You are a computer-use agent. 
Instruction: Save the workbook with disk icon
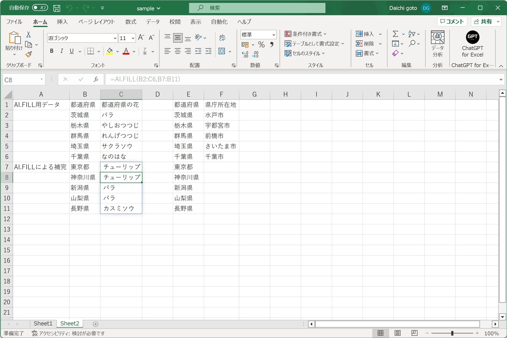point(57,8)
